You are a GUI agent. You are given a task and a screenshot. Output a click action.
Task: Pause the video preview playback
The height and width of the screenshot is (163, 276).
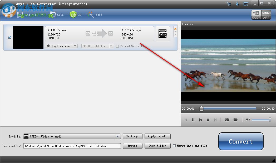coord(193,120)
